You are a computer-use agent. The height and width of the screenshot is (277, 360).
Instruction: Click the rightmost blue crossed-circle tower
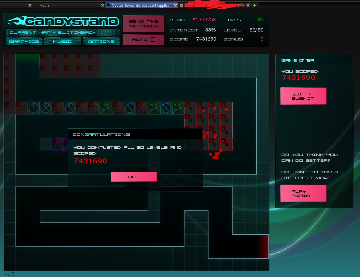tap(166, 108)
